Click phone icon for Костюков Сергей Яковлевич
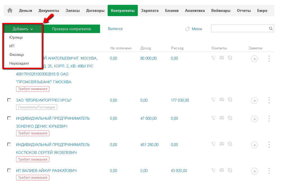Screen dimensions: 284x183 tap(214, 144)
